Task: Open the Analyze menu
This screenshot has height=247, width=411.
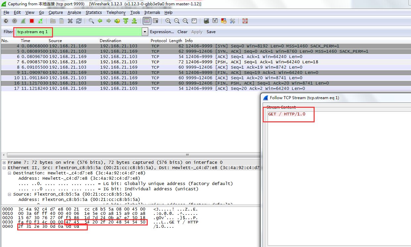Action: tap(74, 13)
